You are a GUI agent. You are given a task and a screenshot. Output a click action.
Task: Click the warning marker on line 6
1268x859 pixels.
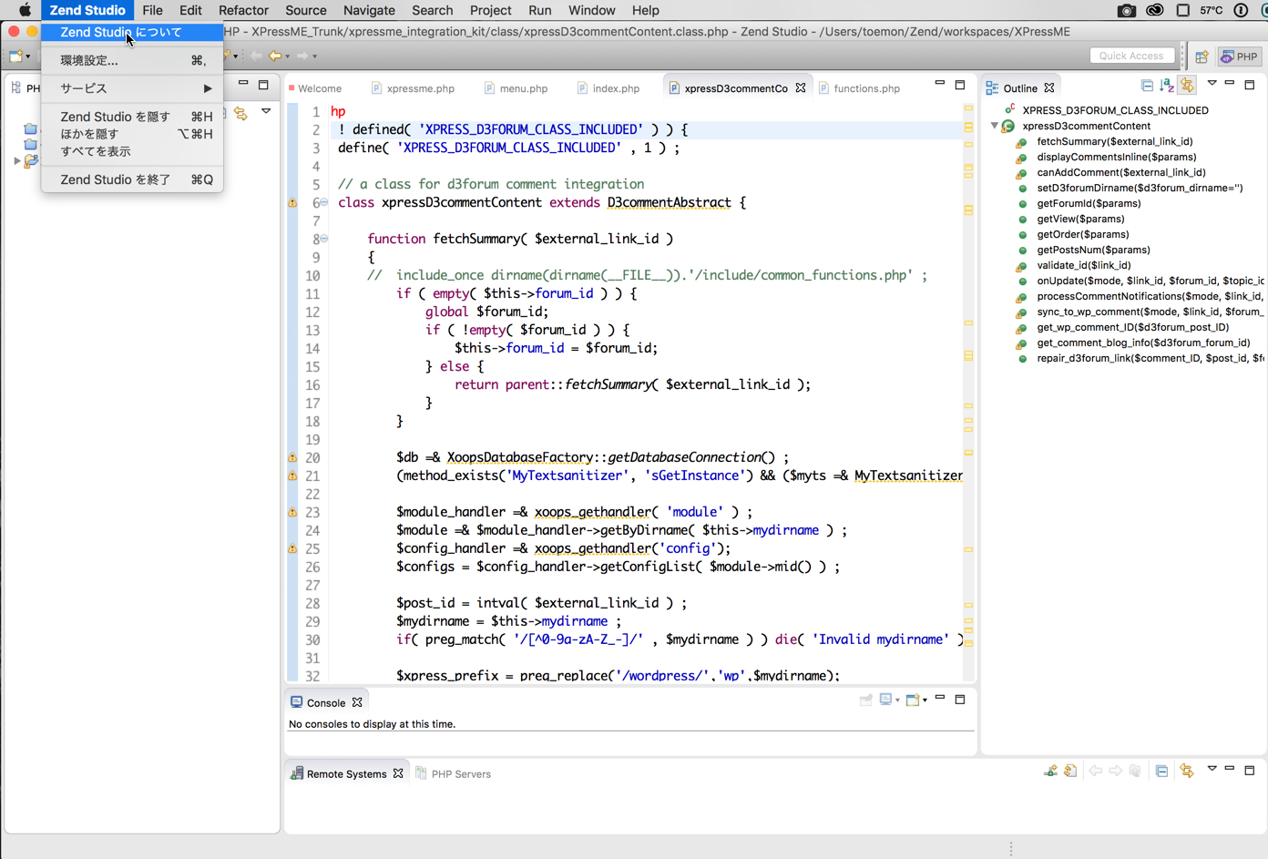[x=292, y=202]
